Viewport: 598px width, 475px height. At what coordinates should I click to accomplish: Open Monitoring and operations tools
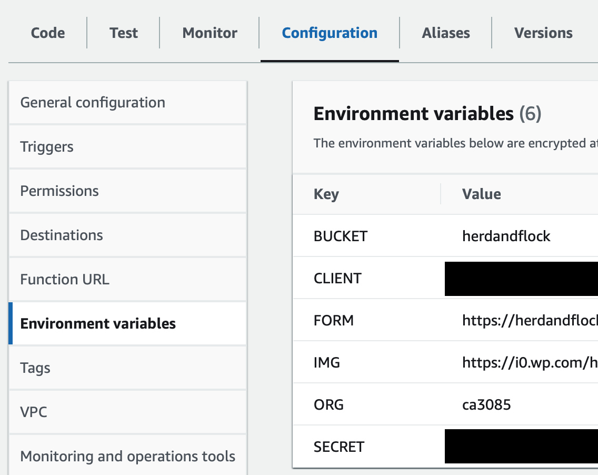coord(127,456)
